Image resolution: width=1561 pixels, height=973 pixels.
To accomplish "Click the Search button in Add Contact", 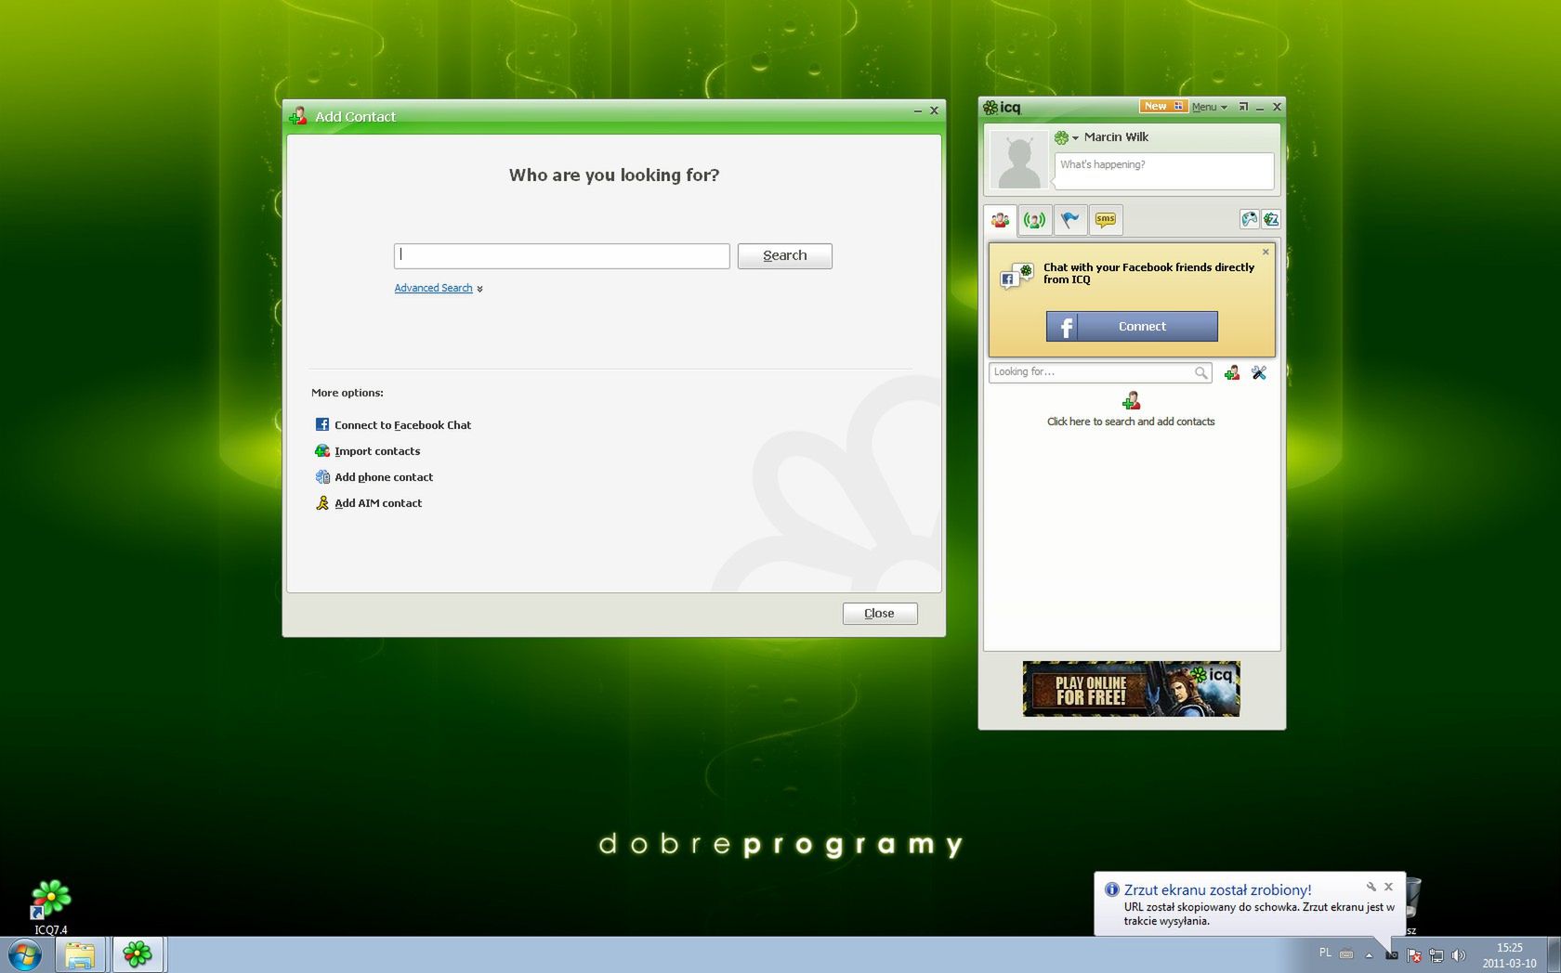I will point(785,256).
